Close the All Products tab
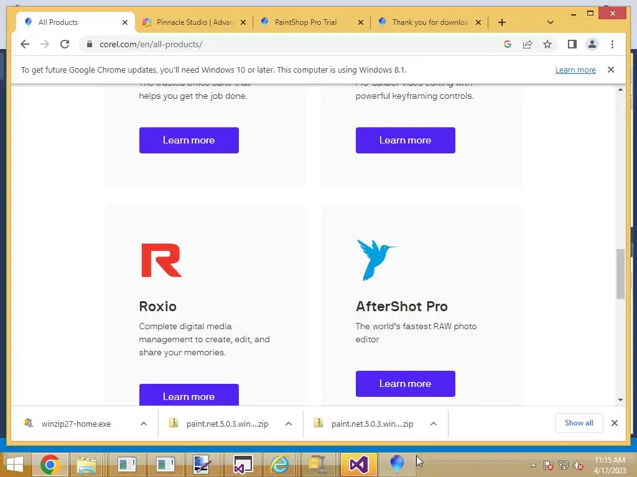637x477 pixels. (125, 22)
